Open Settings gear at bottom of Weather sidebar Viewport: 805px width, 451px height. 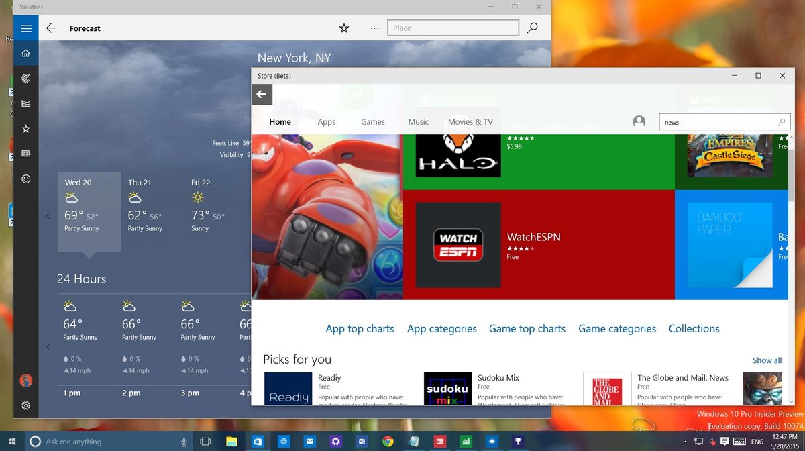click(25, 405)
